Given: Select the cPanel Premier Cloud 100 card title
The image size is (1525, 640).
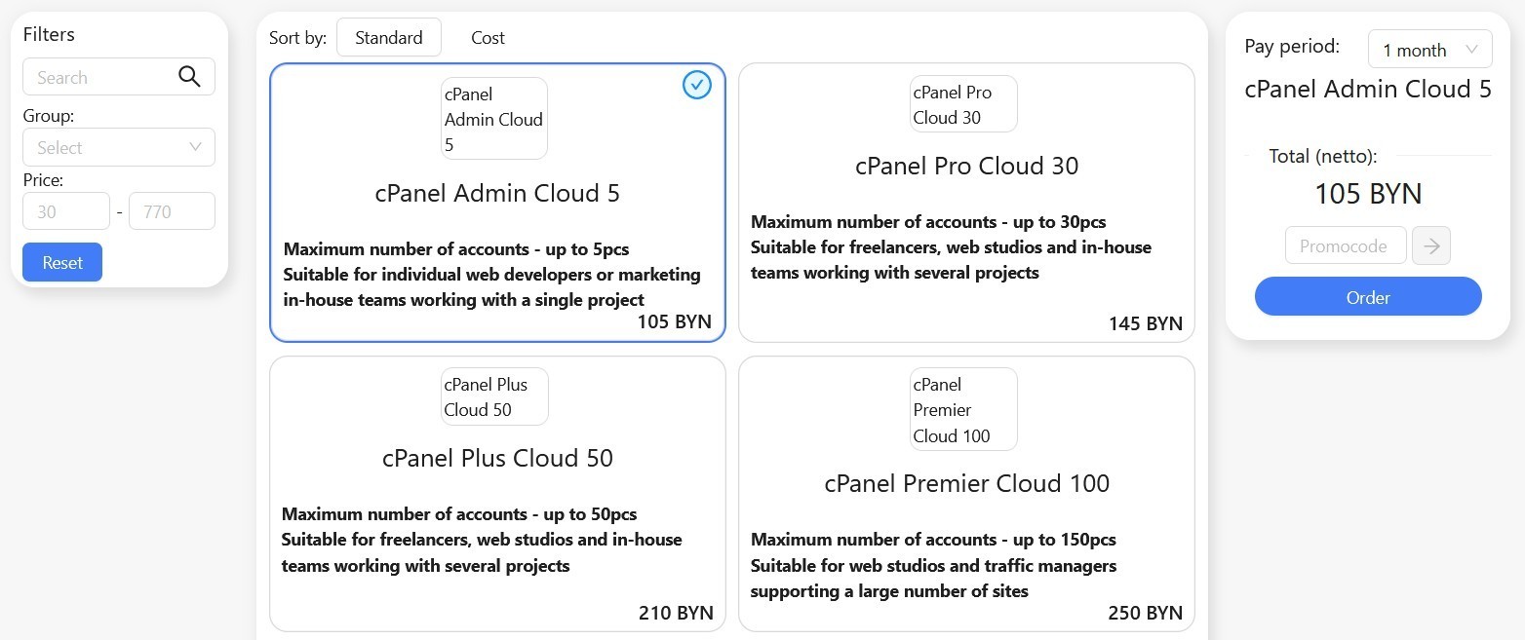Looking at the screenshot, I should [x=966, y=483].
